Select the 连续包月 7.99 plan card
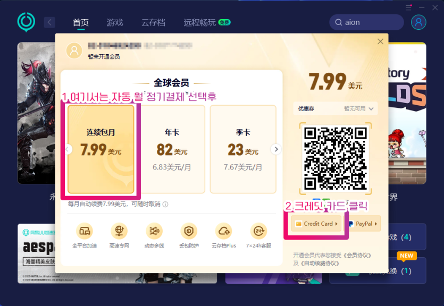Viewport: 444px width, 306px height. pos(101,149)
